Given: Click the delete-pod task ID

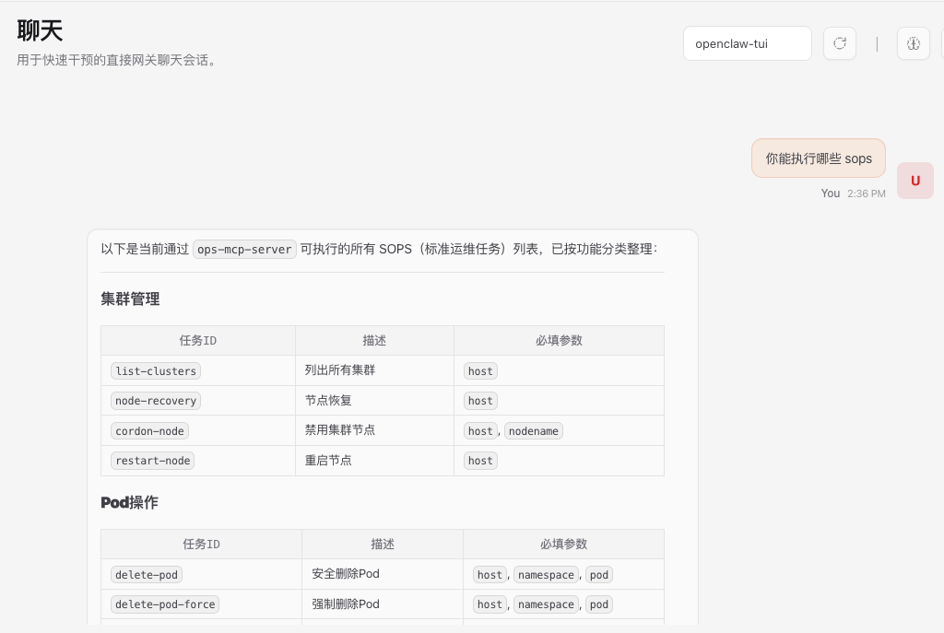Looking at the screenshot, I should pyautogui.click(x=146, y=575).
